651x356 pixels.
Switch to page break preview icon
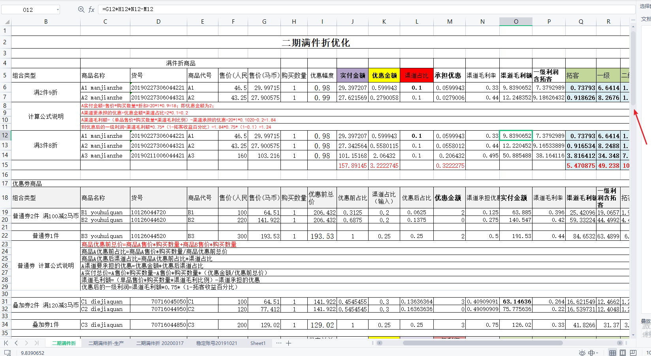[633, 352]
